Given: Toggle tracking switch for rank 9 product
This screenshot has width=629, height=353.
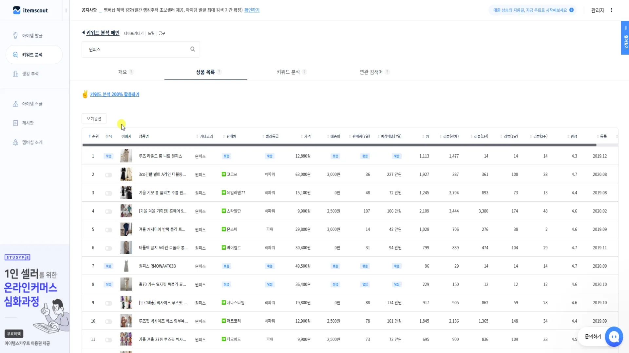Looking at the screenshot, I should point(108,303).
